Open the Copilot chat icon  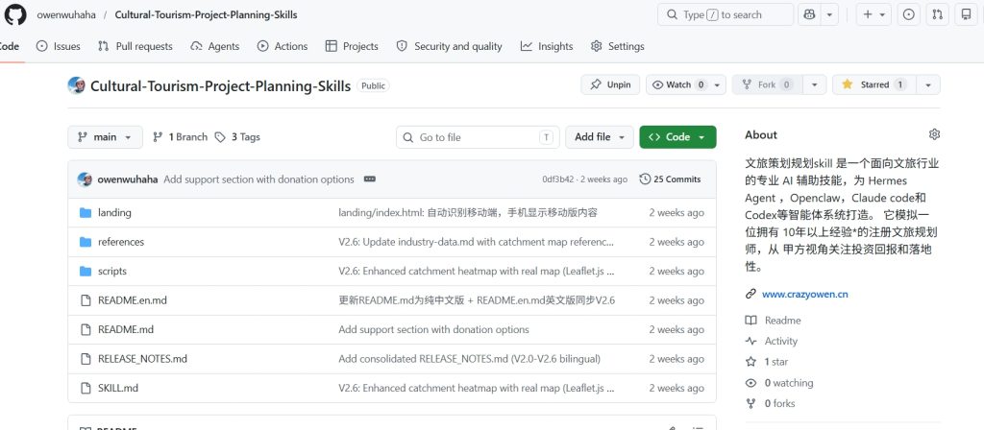pyautogui.click(x=809, y=14)
